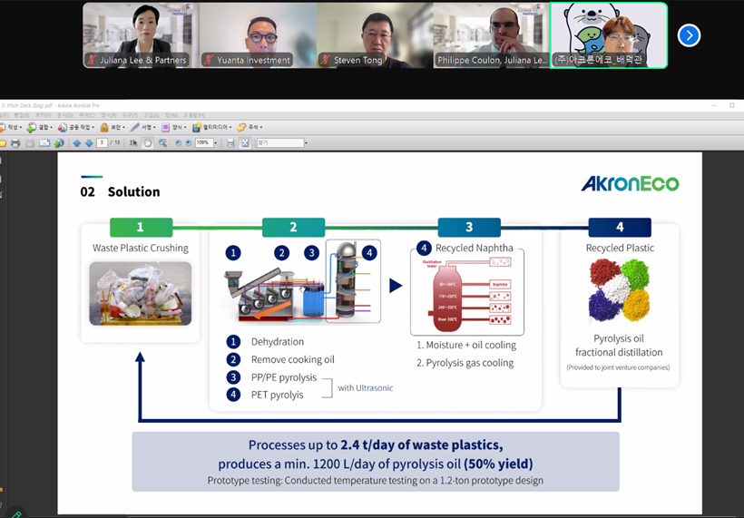The height and width of the screenshot is (518, 744).
Task: Select the 아크론에코_배덕관 speaker video tile
Action: click(x=609, y=35)
